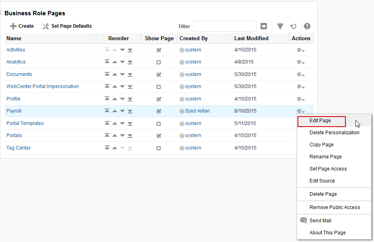Click the Send Mail envelope icon
Image resolution: width=374 pixels, height=242 pixels.
[304, 220]
